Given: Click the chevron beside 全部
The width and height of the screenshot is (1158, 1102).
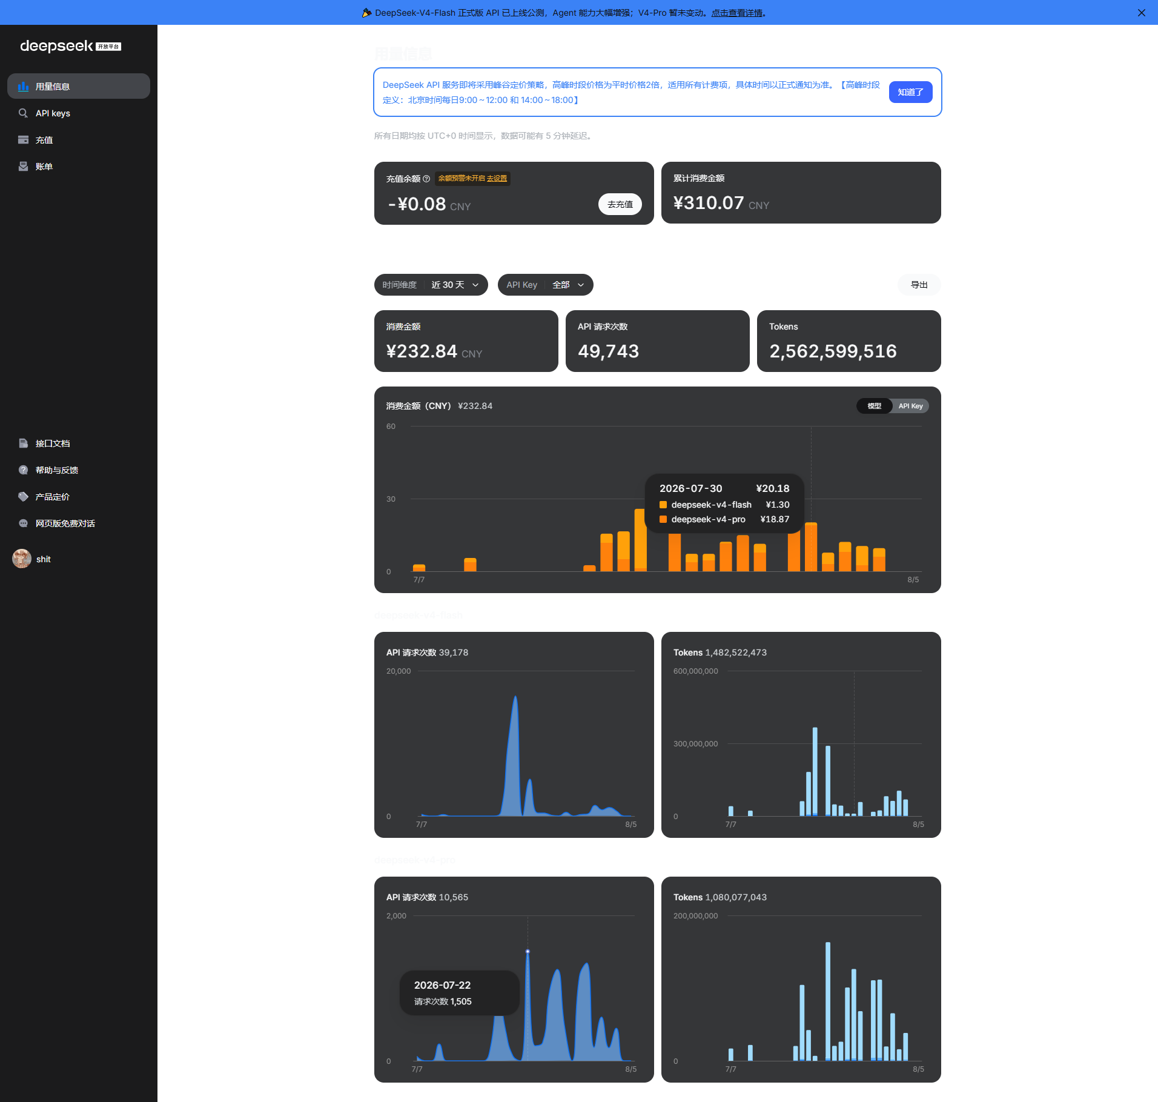Looking at the screenshot, I should (581, 285).
